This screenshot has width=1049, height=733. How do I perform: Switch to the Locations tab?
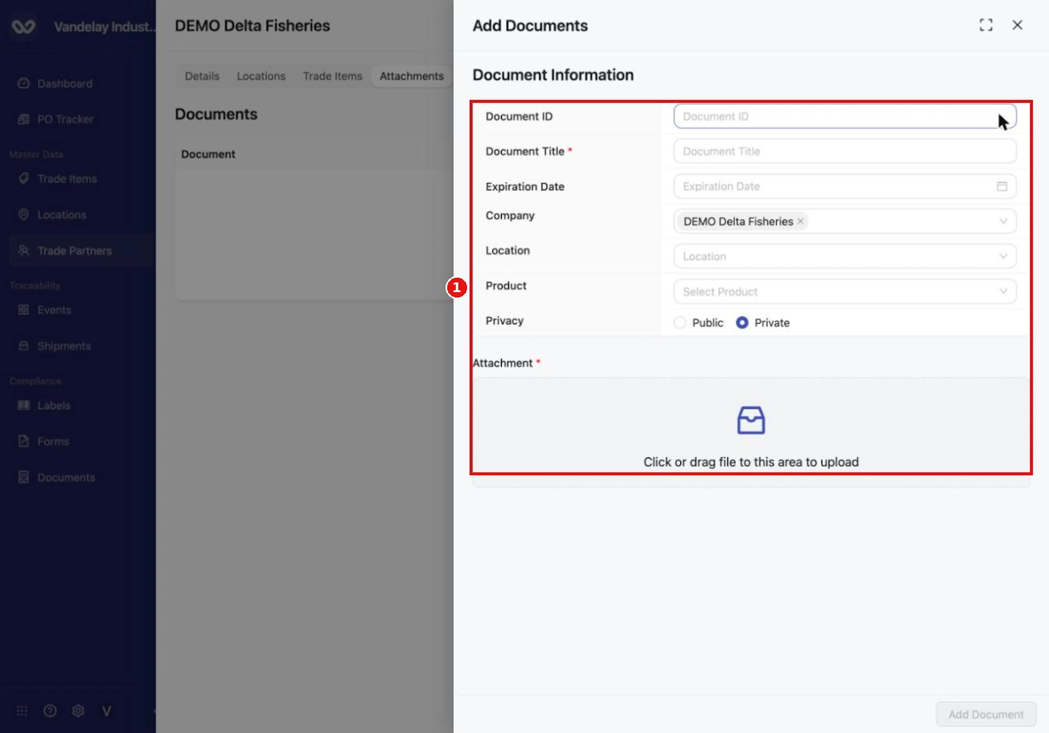pyautogui.click(x=261, y=76)
